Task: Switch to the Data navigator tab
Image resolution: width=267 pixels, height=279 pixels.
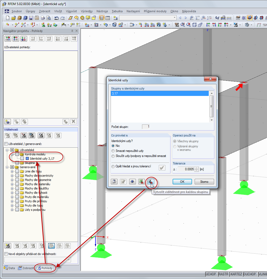Action: [x=9, y=268]
